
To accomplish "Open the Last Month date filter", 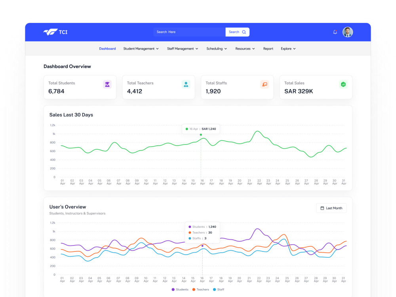I will [x=331, y=208].
